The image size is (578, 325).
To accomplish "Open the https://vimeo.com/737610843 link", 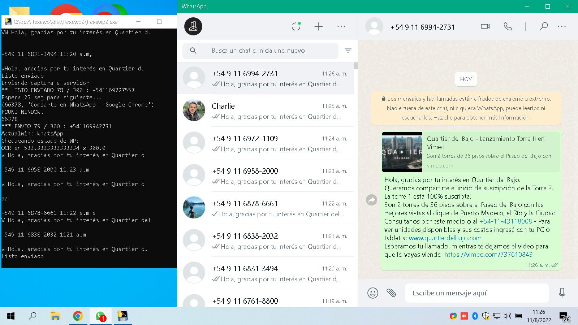I will point(488,255).
